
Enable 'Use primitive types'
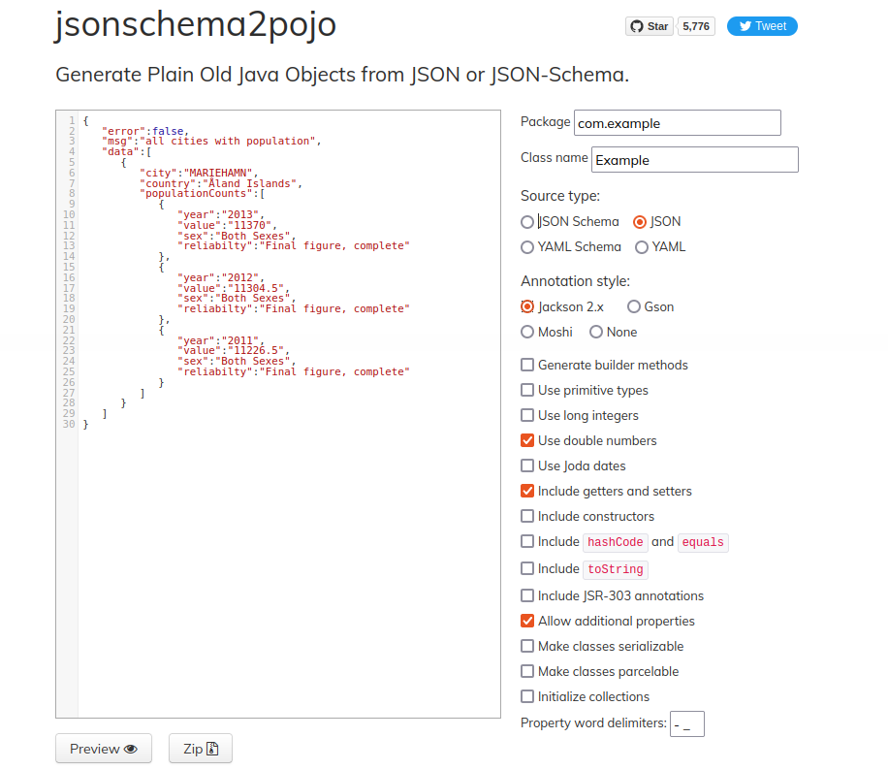527,390
